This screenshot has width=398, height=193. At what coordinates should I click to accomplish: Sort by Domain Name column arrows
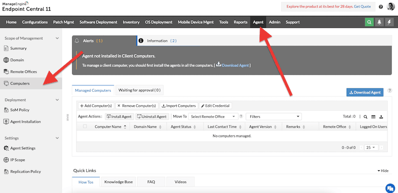coord(160,127)
